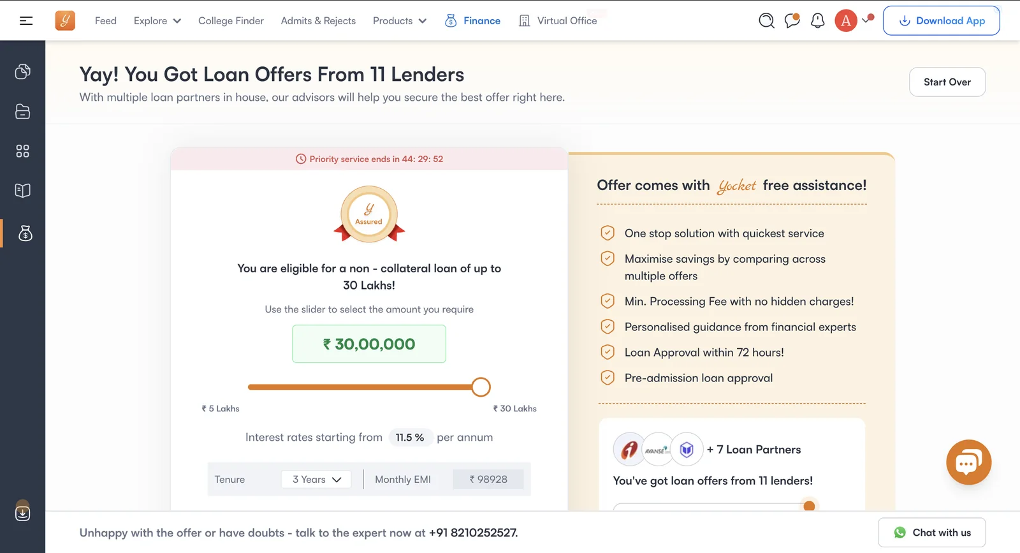Screen dimensions: 1020x553
Task: Click the Yocket Assured badge
Action: pyautogui.click(x=369, y=215)
